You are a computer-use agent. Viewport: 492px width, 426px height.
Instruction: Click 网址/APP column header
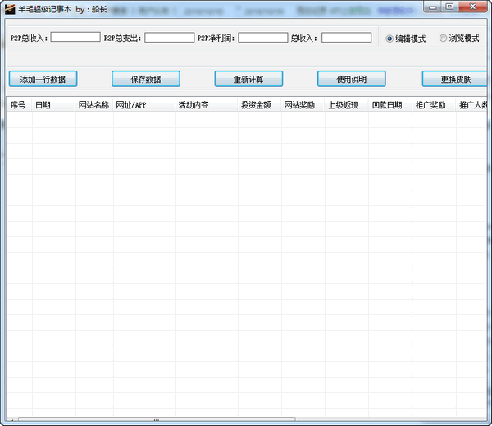coord(144,105)
